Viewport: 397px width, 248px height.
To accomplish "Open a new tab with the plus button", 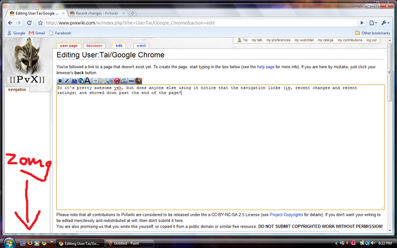I will point(132,13).
